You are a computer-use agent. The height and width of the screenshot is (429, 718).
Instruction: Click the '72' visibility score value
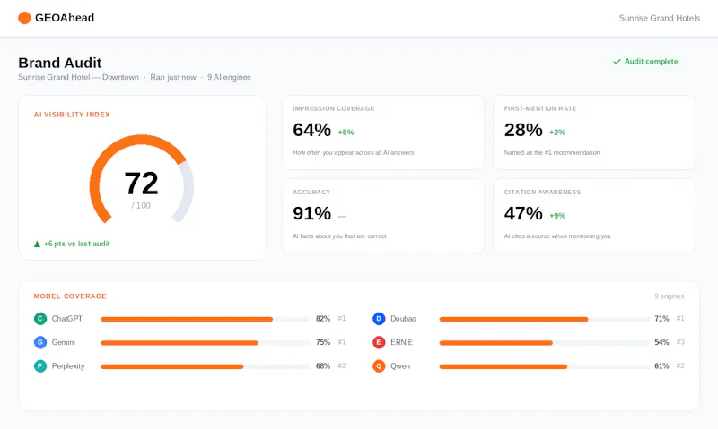142,184
